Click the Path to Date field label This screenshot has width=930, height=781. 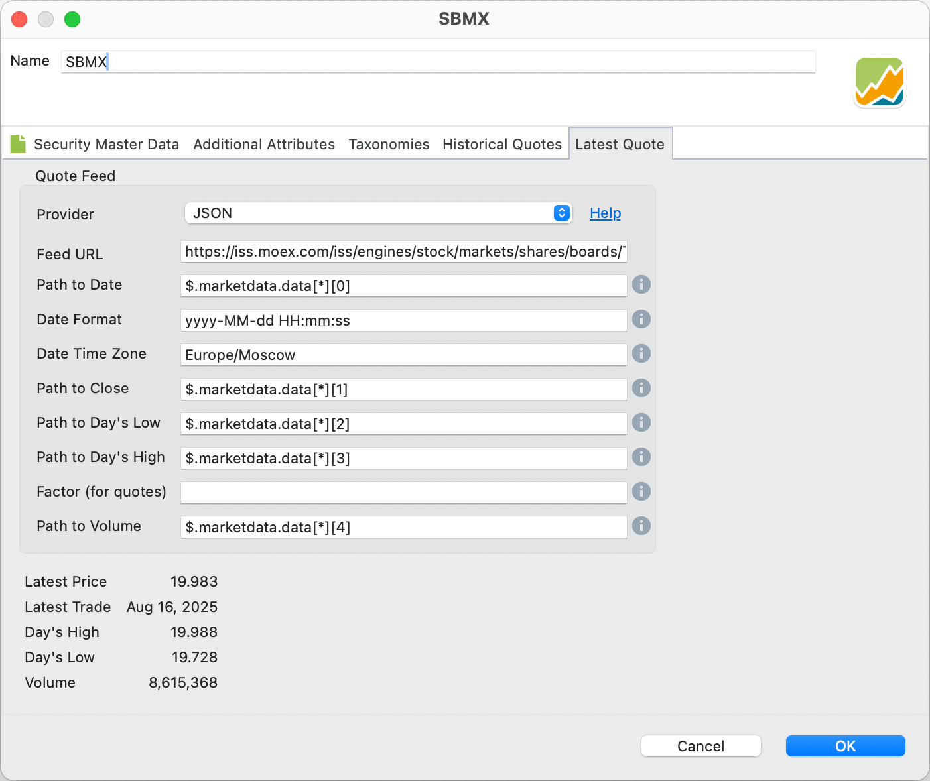point(80,285)
